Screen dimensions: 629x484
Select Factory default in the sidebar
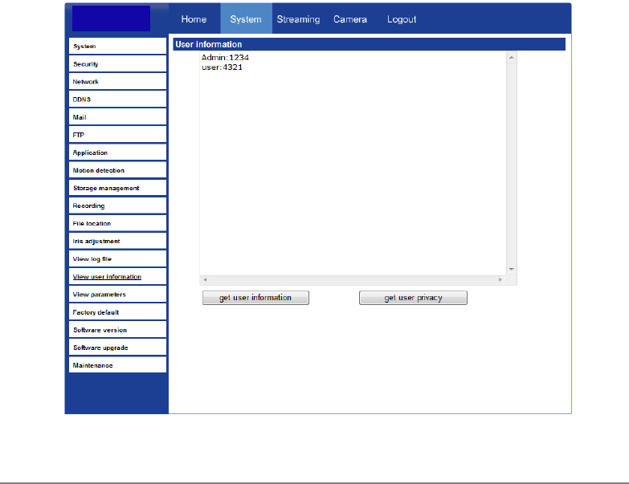click(117, 311)
